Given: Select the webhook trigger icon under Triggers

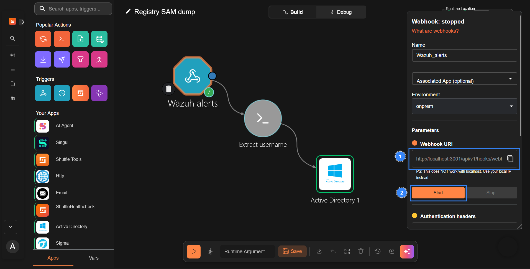Looking at the screenshot, I should (43, 93).
